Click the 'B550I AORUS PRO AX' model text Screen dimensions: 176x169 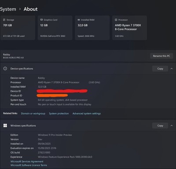[x=13, y=58]
